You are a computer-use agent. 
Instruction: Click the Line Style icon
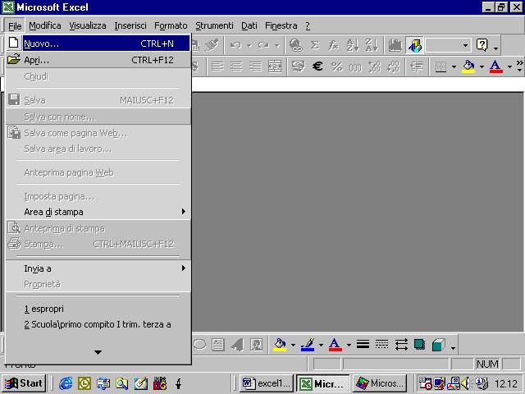coord(363,345)
